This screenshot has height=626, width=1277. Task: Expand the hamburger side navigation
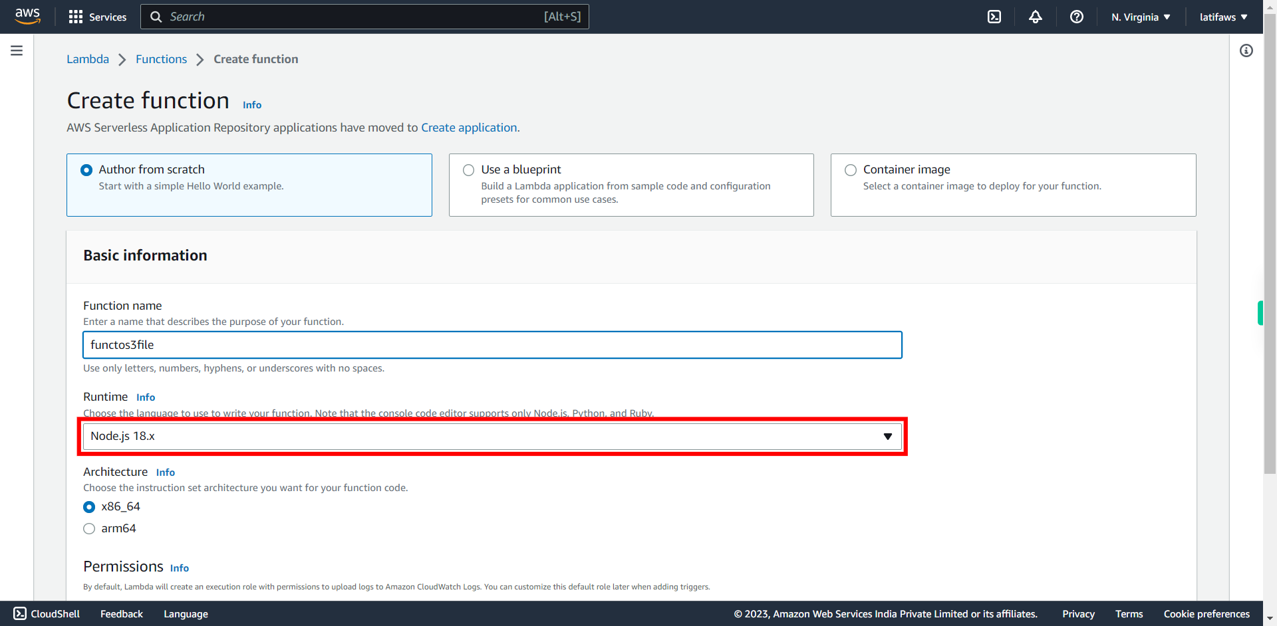pos(17,51)
